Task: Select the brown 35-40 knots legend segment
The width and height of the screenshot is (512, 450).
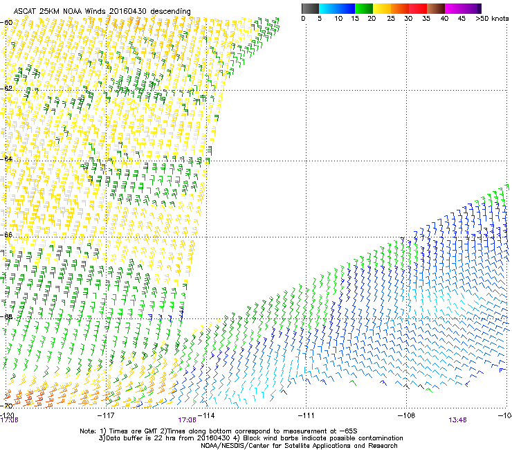Action: (436, 8)
